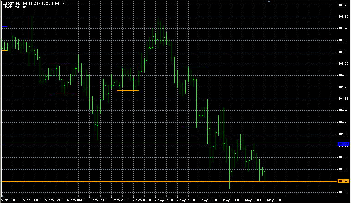Click the 105.60 price scale value
The image size is (351, 203).
point(343,17)
